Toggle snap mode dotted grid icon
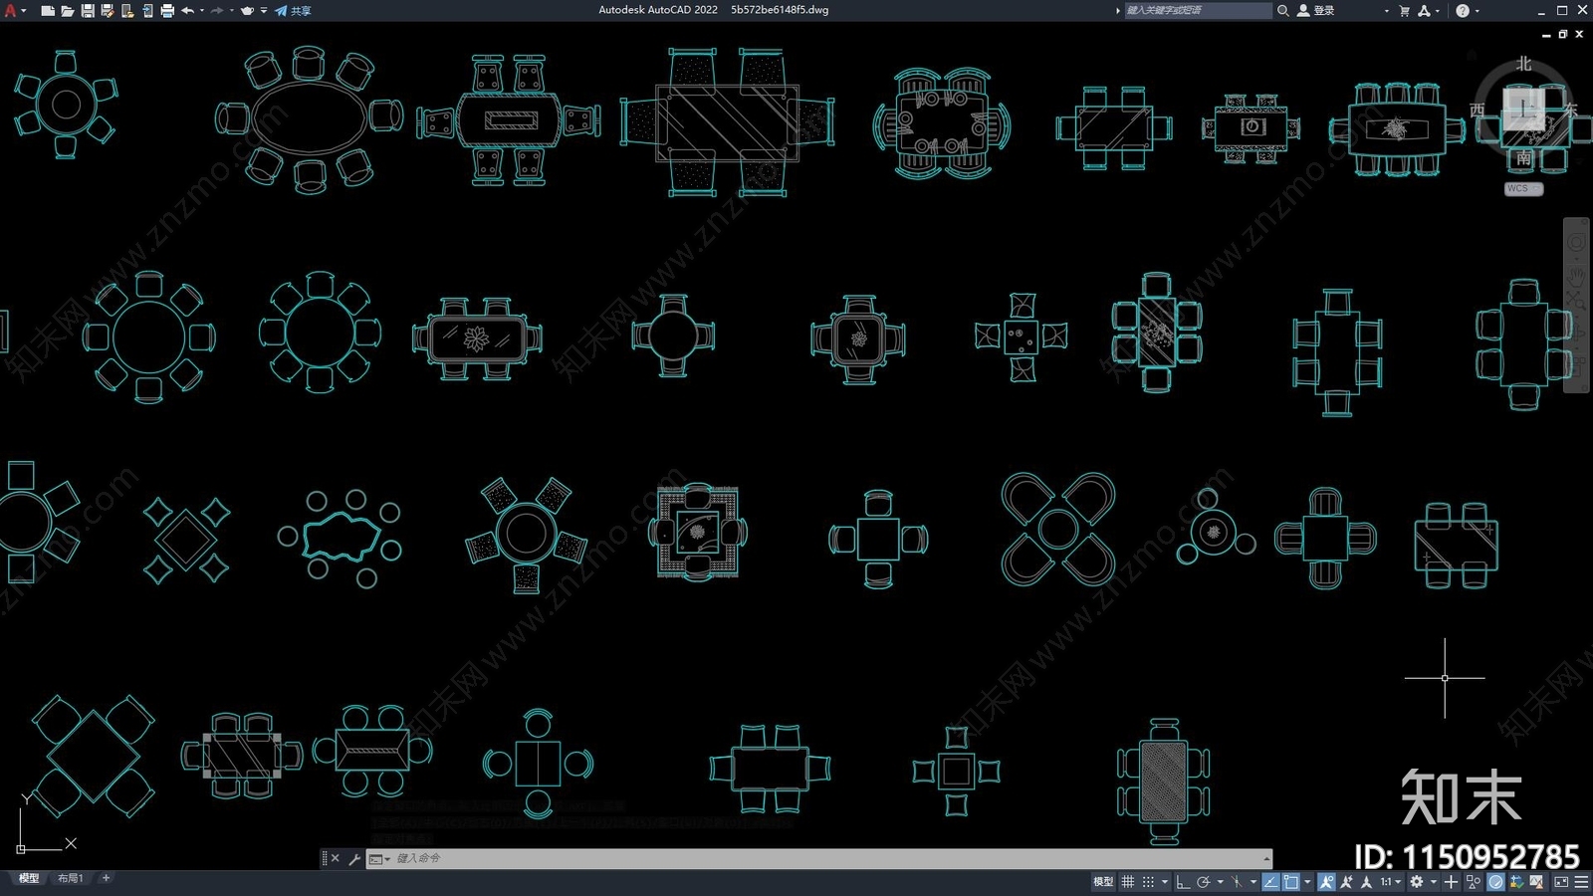The image size is (1593, 896). 1148,882
